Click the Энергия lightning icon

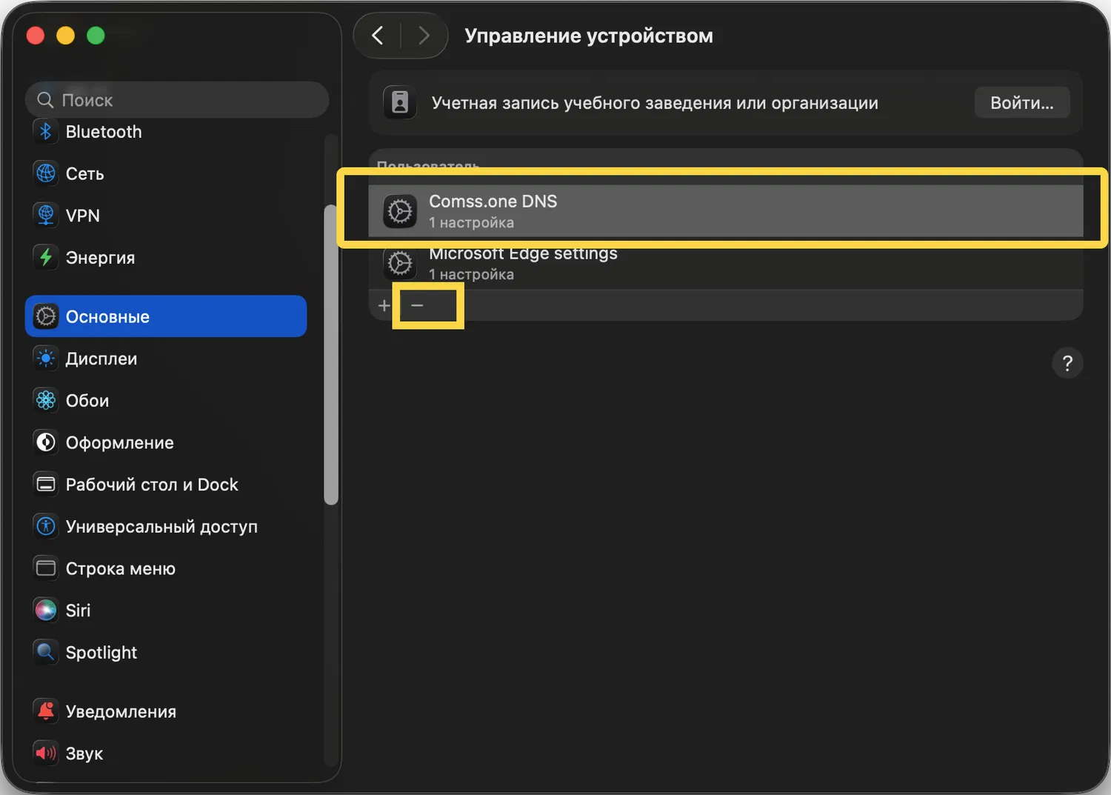(x=46, y=257)
